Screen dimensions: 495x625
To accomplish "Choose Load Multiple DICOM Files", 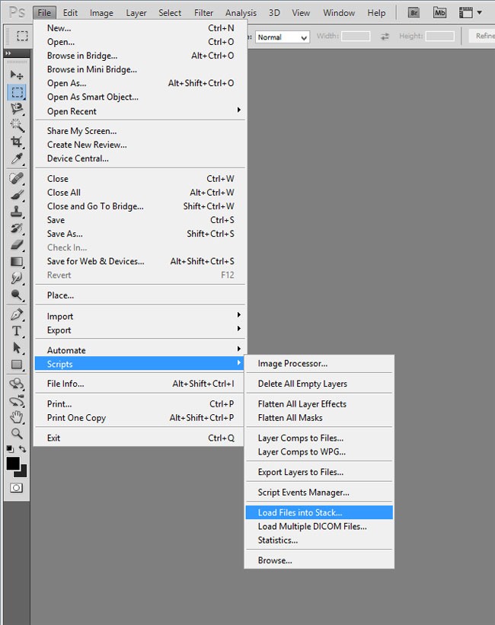I will tap(319, 526).
